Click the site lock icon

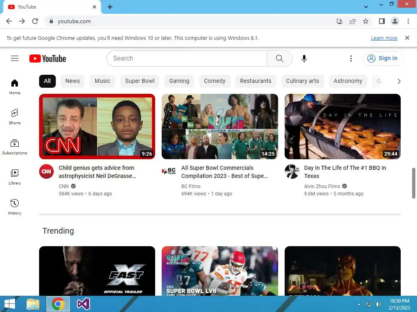tap(51, 21)
